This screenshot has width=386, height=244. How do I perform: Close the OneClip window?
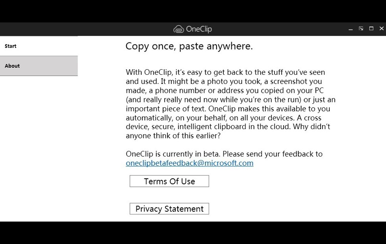381,29
